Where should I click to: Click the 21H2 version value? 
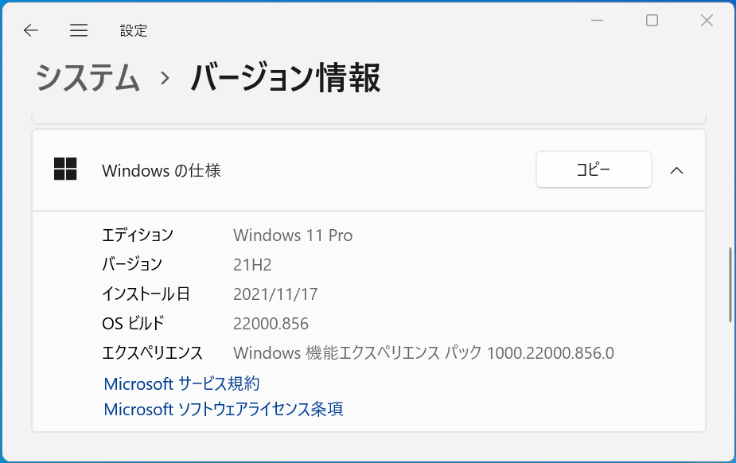(x=252, y=265)
